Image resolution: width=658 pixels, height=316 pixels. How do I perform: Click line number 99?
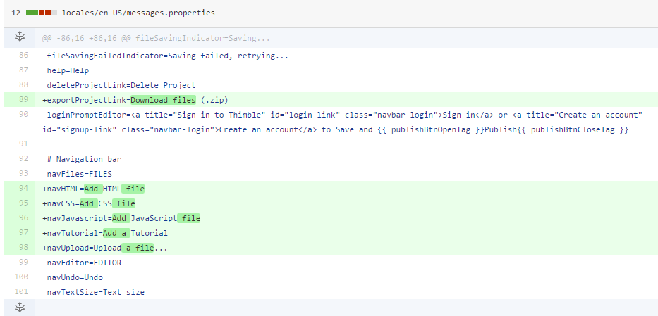point(23,262)
